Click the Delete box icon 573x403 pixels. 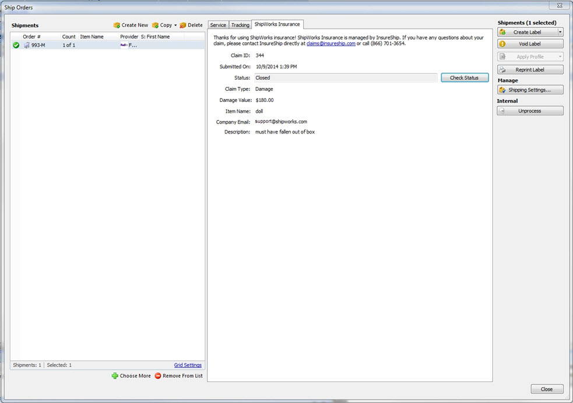(182, 25)
